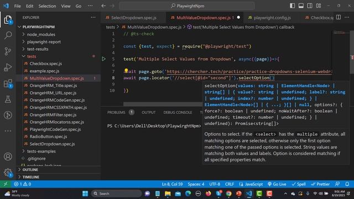Open the Accounts icon
Viewport: 354px width, 199px height.
8,156
